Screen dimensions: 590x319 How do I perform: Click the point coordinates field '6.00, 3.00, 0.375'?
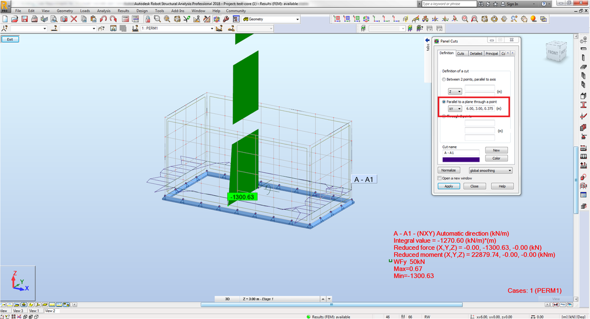coord(480,108)
